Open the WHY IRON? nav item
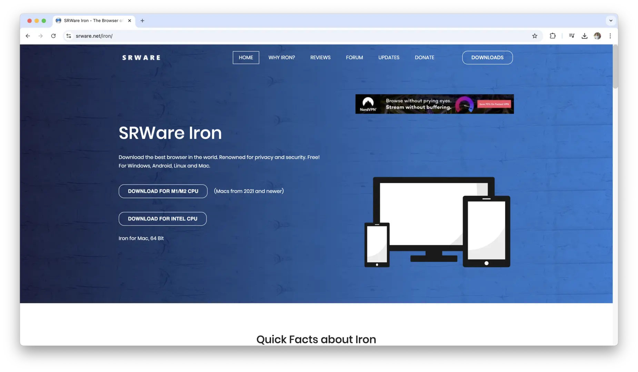 [x=282, y=58]
